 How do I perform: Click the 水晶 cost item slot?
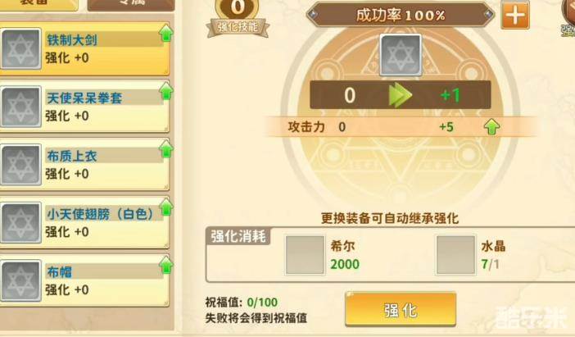coord(455,255)
